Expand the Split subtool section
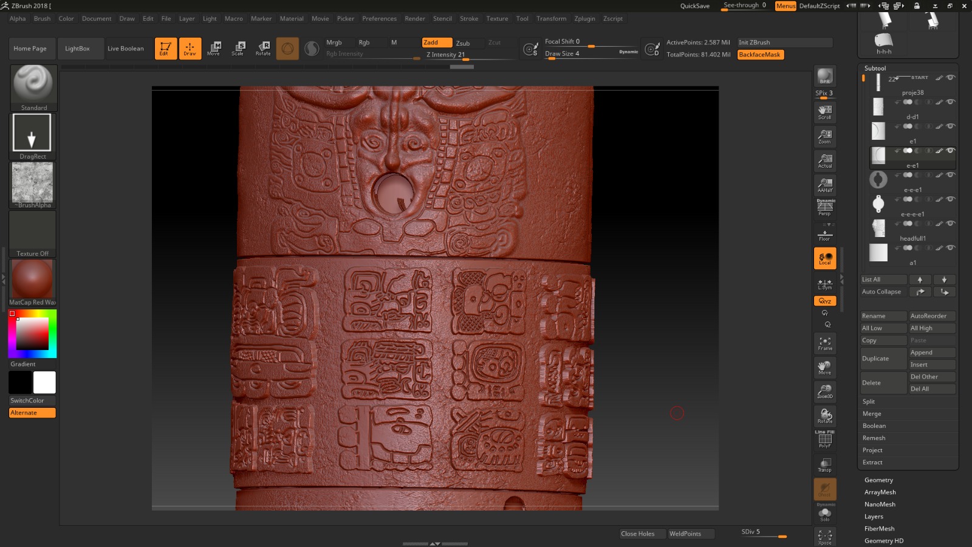This screenshot has height=547, width=972. [x=869, y=402]
